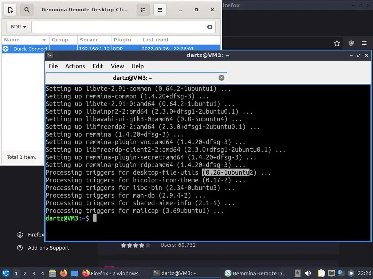373x279 pixels.
Task: Open the terminal View menu
Action: point(117,66)
